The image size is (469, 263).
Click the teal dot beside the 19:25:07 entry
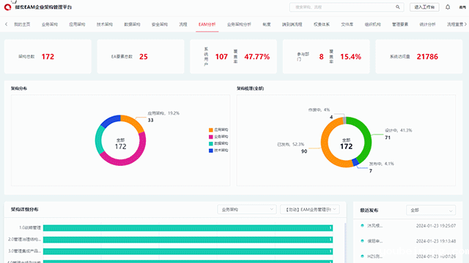pos(362,226)
